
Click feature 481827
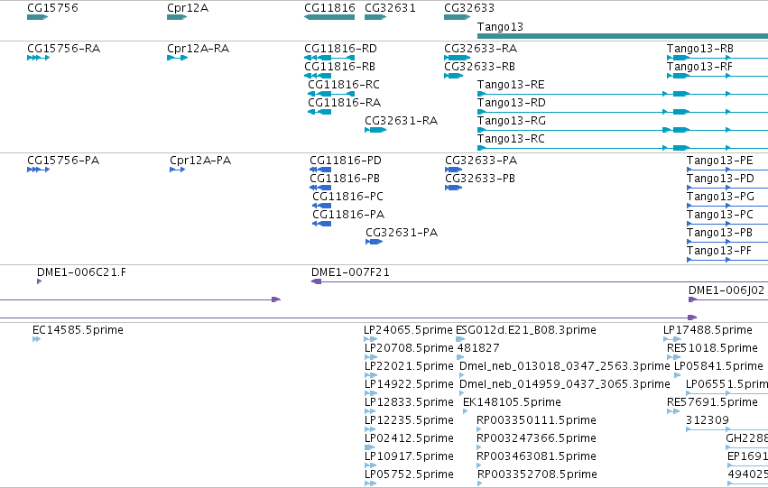click(x=478, y=348)
